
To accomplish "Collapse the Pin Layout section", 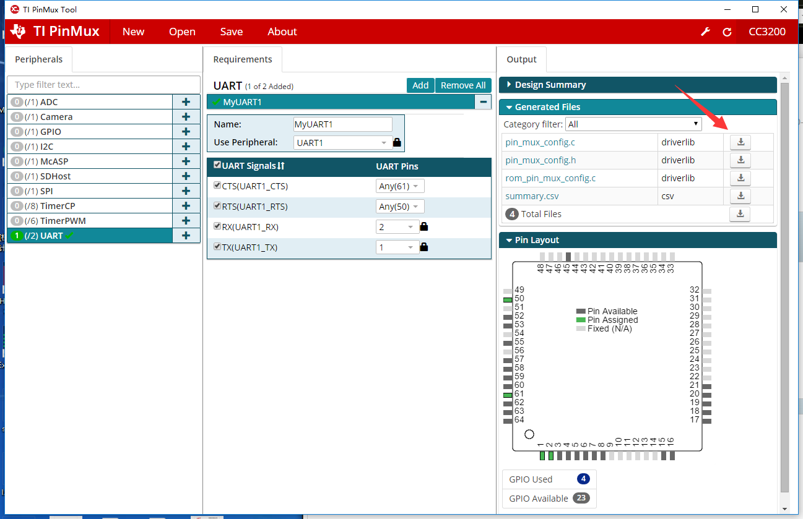I will [x=638, y=240].
